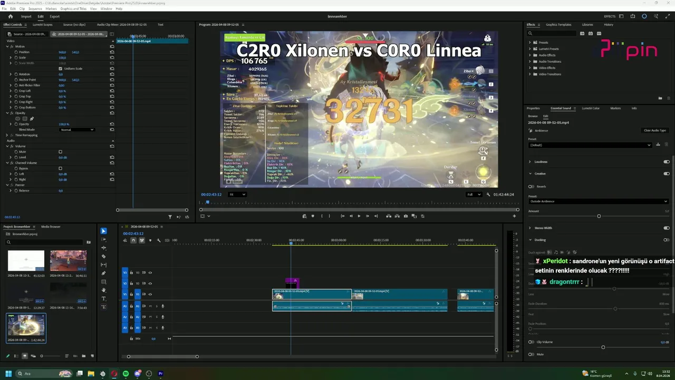The image size is (675, 380).
Task: Toggle the Loudness switch in Essential Sound
Action: pyautogui.click(x=667, y=161)
